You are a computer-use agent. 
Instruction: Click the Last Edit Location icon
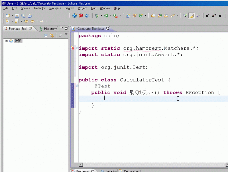(26, 21)
